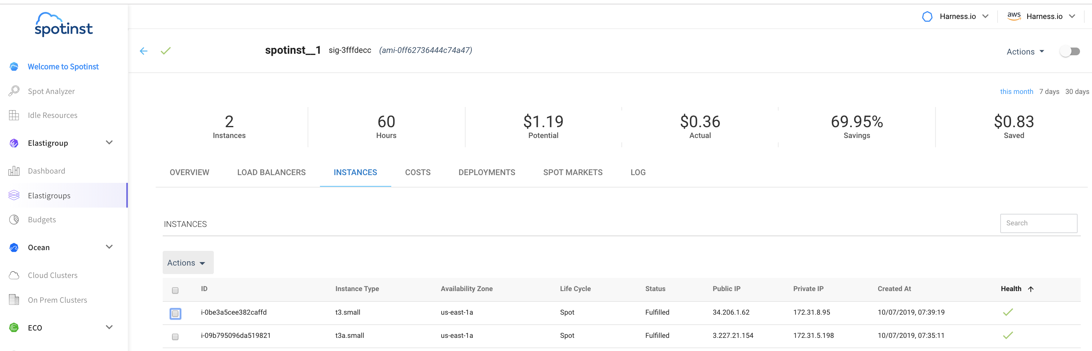Image resolution: width=1092 pixels, height=351 pixels.
Task: Select checkbox for instance i-09b795096da519821
Action: (175, 337)
